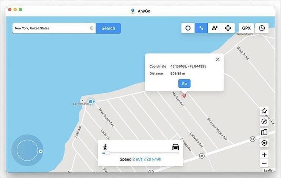Select the walking speed icon
This screenshot has height=178, width=281.
[105, 147]
